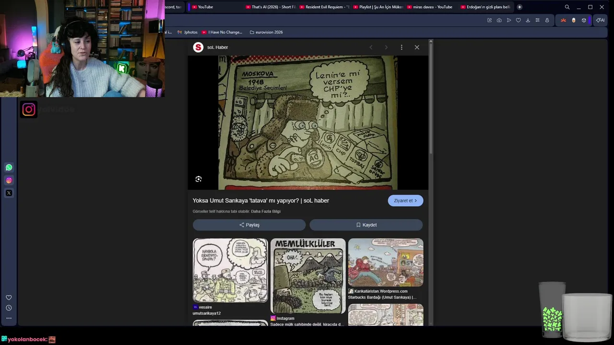Viewport: 614px width, 345px height.
Task: Click the heart icon in the address bar
Action: [518, 20]
